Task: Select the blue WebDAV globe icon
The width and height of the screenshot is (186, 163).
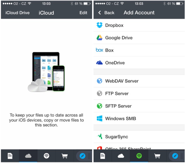Action: coord(99,81)
